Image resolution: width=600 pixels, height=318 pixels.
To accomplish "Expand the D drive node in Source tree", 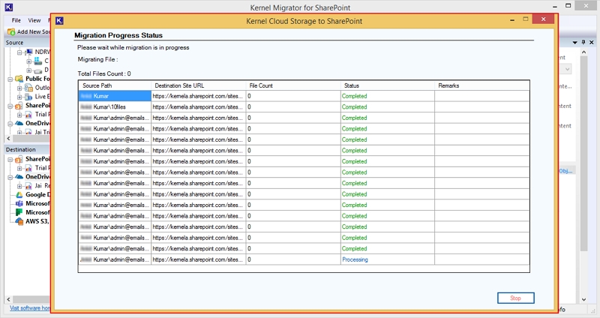I will click(x=28, y=70).
